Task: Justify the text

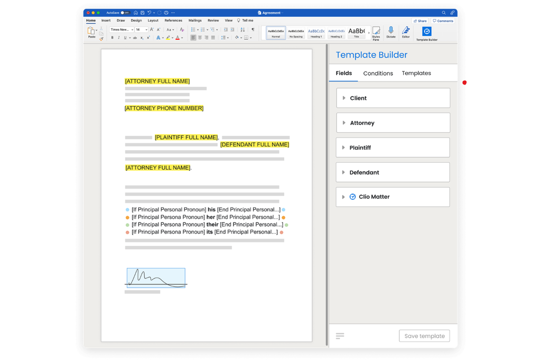Action: (x=213, y=38)
